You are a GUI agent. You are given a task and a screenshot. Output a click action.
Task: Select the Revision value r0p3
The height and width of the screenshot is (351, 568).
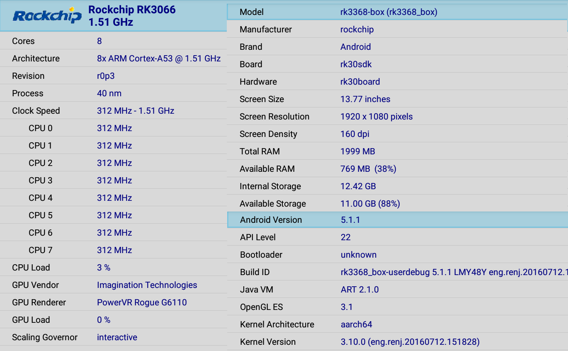[106, 76]
